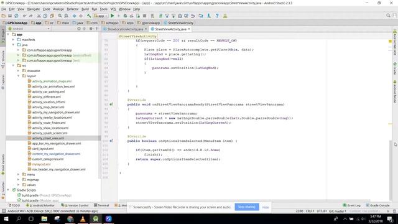The image size is (398, 224).
Task: Open the Version Control tool window
Action: (x=75, y=205)
